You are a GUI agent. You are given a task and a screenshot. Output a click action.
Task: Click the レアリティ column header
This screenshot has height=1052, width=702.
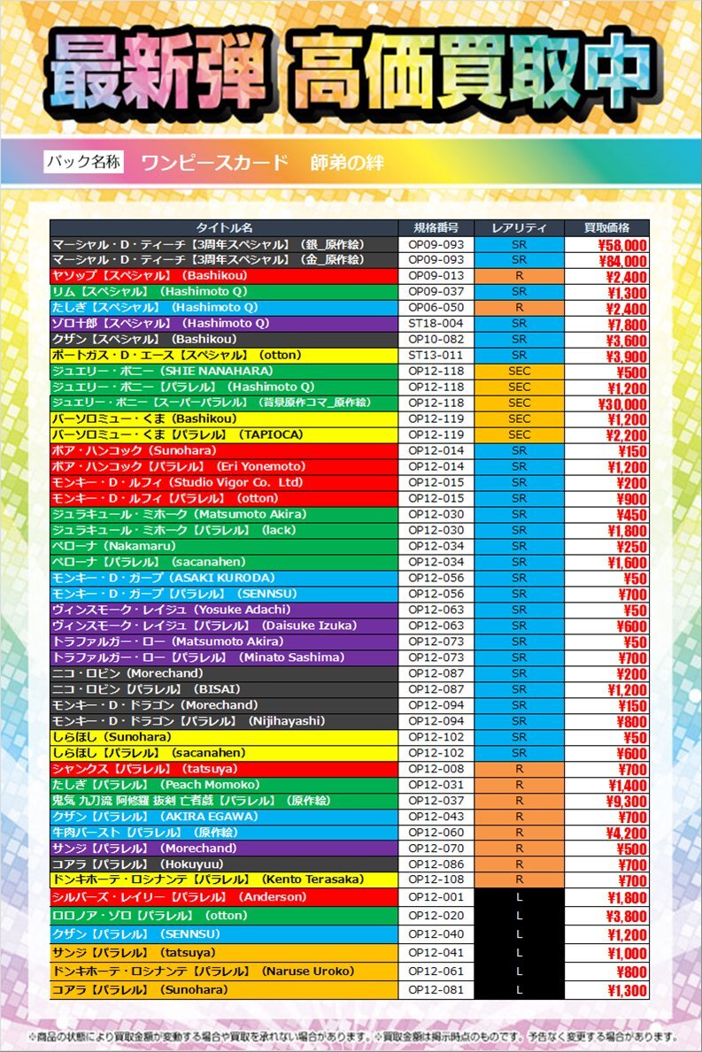tap(519, 227)
